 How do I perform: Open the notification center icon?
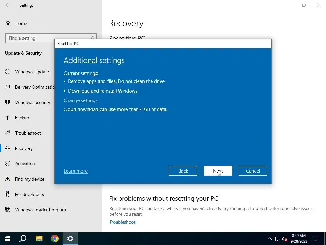coord(315,239)
